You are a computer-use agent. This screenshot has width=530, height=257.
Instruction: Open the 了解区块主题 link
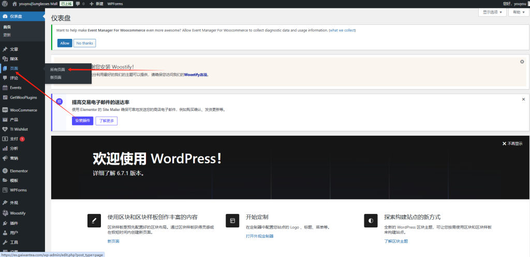click(x=396, y=241)
